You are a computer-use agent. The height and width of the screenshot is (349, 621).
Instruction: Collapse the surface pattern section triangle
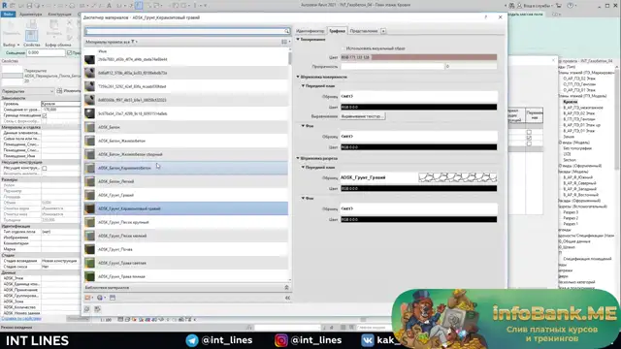298,77
